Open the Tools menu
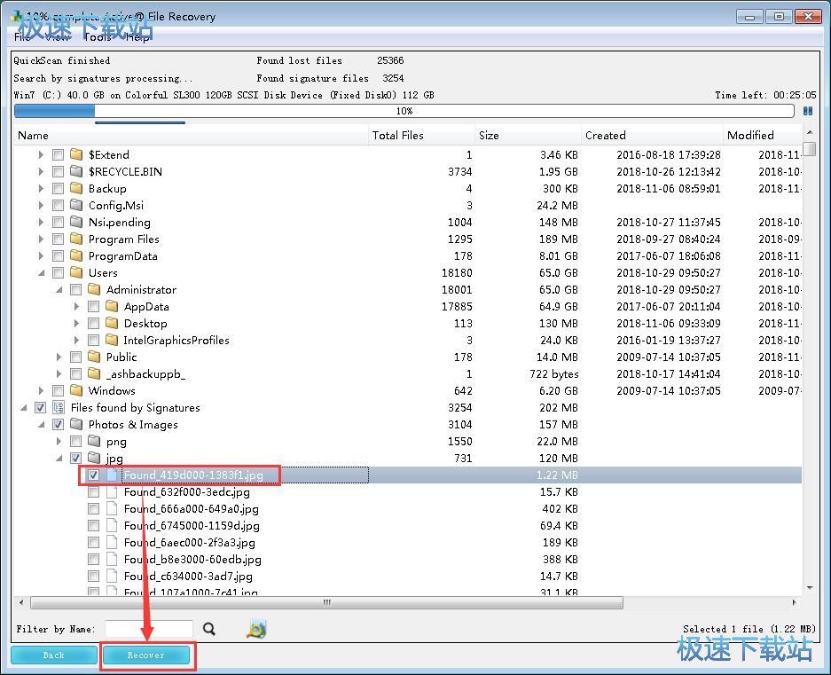This screenshot has height=675, width=831. [97, 36]
